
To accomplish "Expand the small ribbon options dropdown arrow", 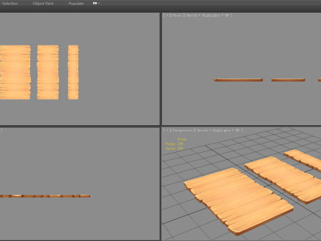I will [x=99, y=3].
